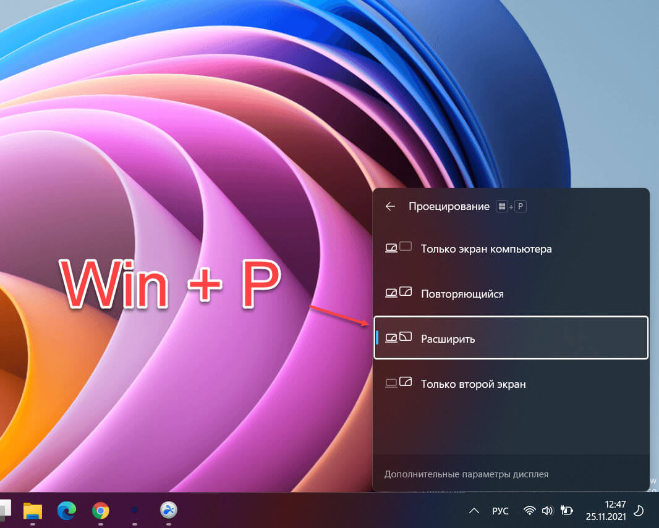
Task: Click the partially visible leftmost taskbar button
Action: point(5,509)
